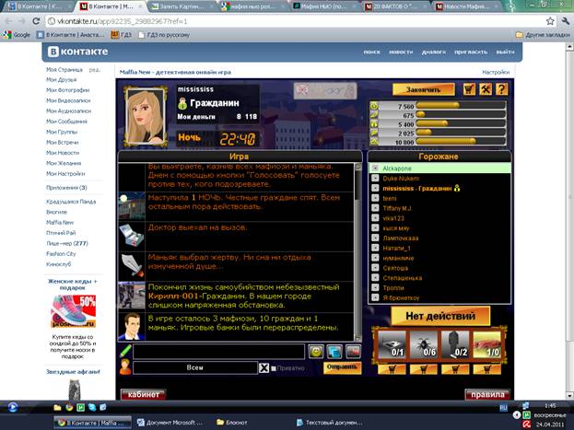Open Мои Настройки in the left menu
Viewport: 574px width, 430px height.
(x=65, y=173)
